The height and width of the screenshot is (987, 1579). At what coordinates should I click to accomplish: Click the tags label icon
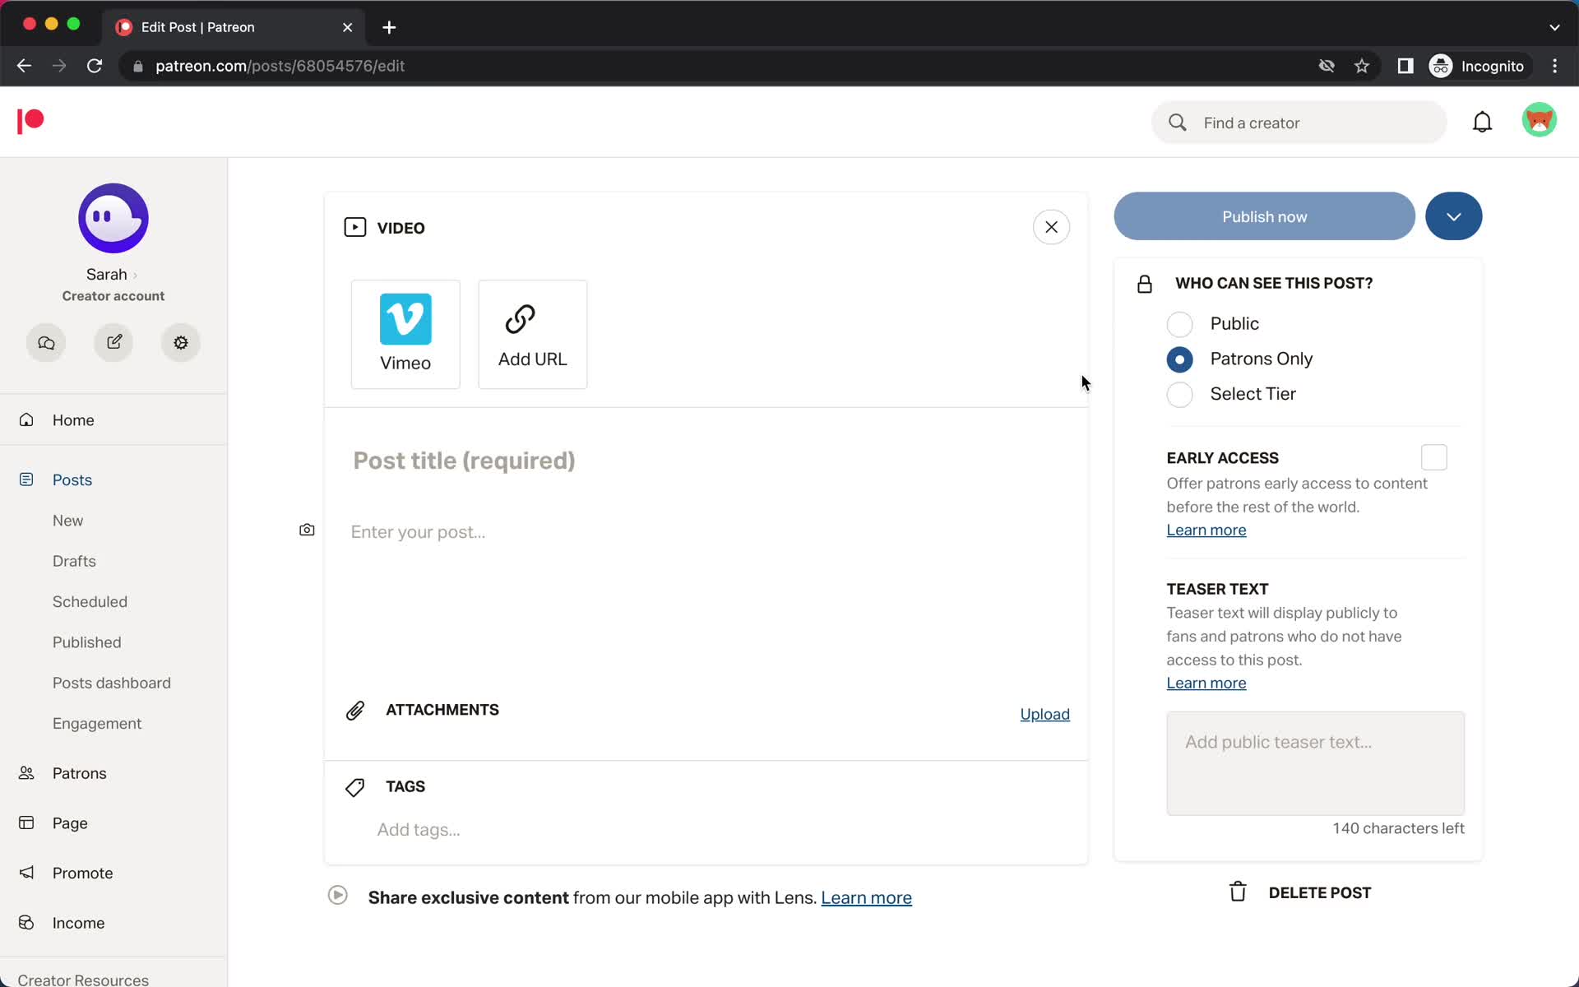(x=354, y=787)
